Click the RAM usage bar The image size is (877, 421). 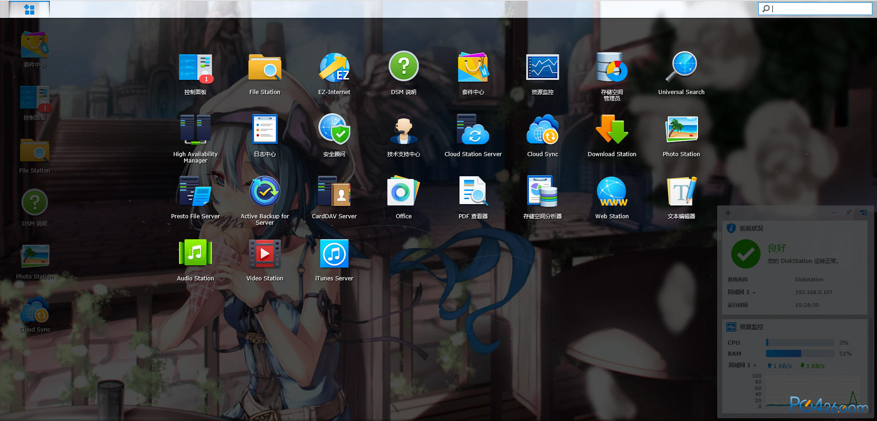coord(800,353)
